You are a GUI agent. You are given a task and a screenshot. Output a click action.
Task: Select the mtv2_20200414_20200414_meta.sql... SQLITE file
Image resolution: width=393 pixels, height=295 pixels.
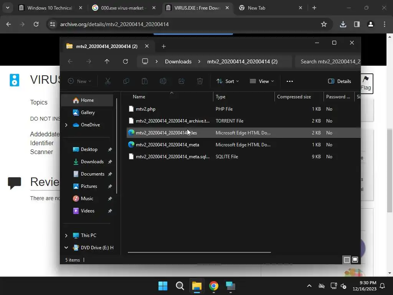click(244, 157)
